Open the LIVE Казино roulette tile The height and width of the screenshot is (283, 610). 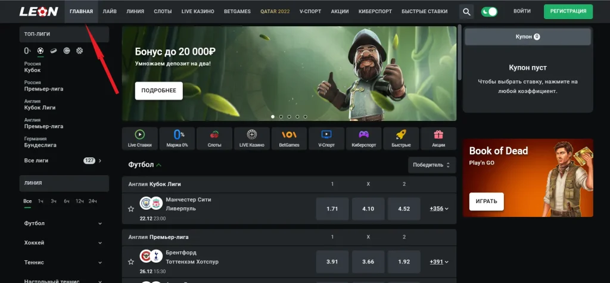[252, 139]
